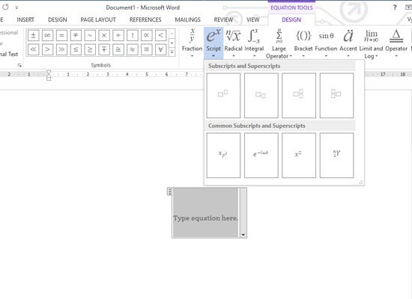Choose the Superscript template box
This screenshot has height=299, width=412.
(223, 96)
